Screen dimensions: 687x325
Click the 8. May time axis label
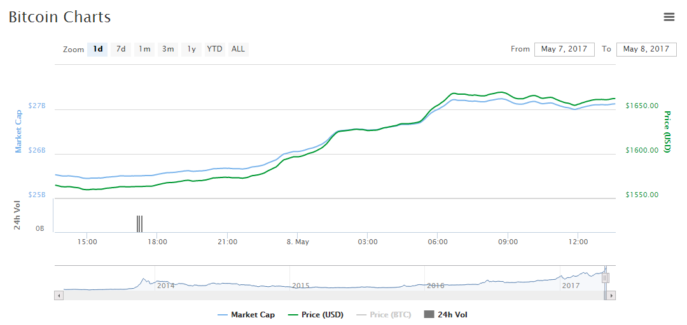tap(298, 242)
